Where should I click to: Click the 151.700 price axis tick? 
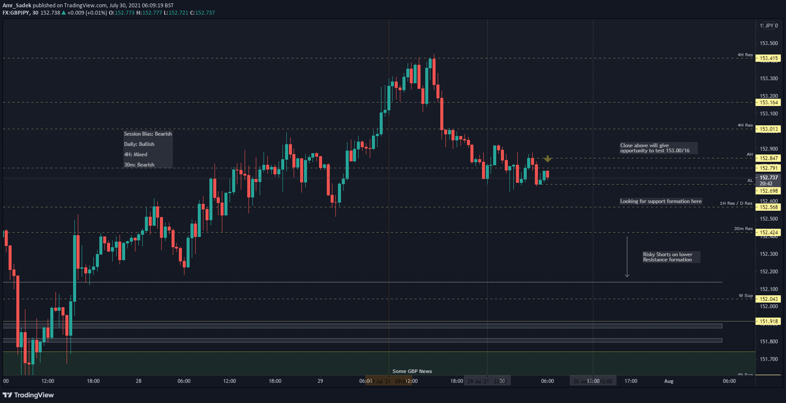[x=769, y=359]
